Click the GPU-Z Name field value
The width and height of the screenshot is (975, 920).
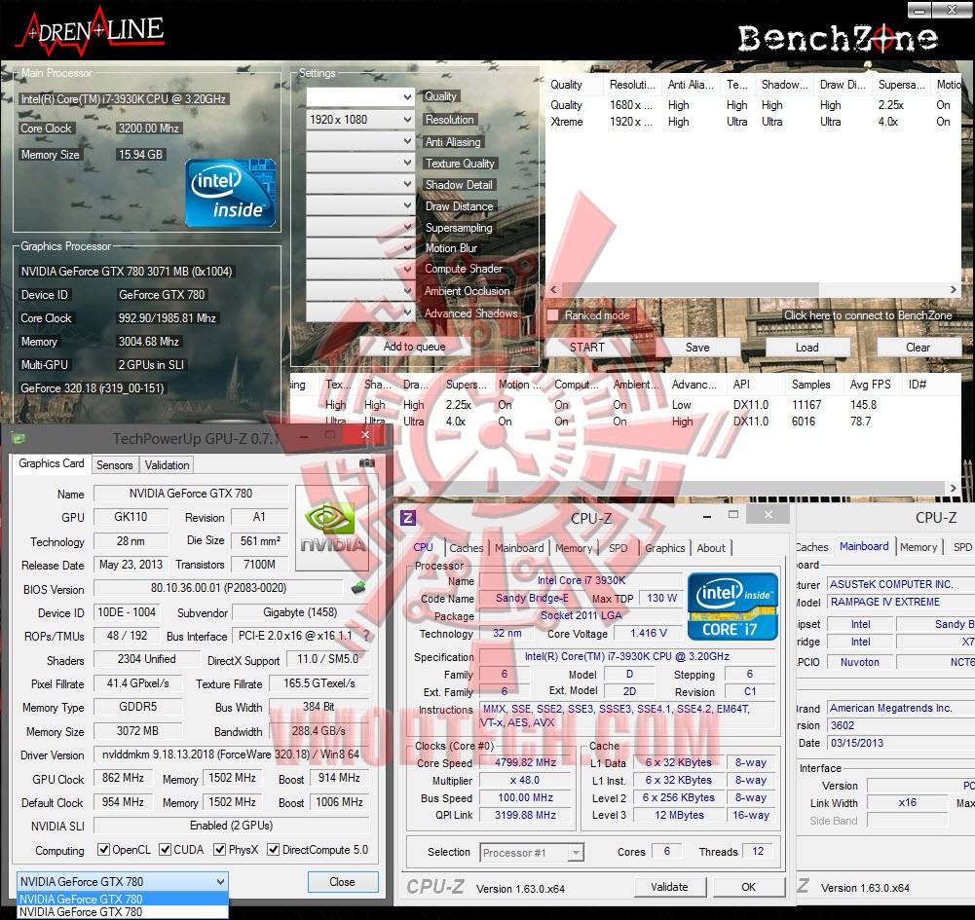pos(190,494)
